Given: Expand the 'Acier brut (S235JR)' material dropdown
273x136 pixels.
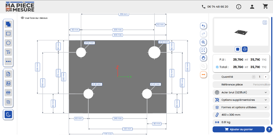Looking at the screenshot, I should click(x=241, y=92).
